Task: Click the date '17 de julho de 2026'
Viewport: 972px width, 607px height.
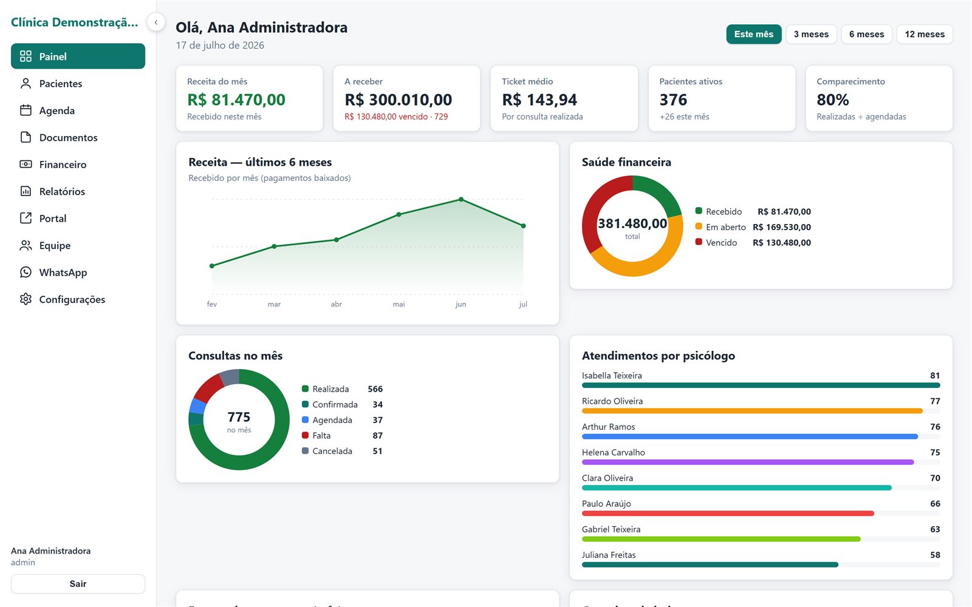Action: (x=220, y=45)
